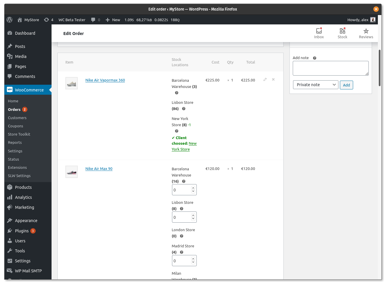
Task: Increase Madrid Store (4) quantity stepper
Action: 193,259
